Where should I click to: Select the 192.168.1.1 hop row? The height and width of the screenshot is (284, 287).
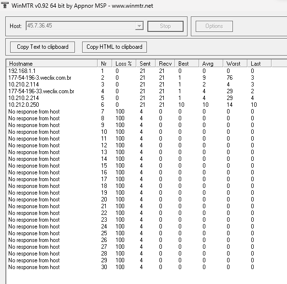(139, 71)
